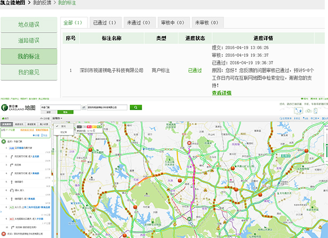The image size is (328, 238).
Task: Click the refresh icon in traffic legend
Action: click(x=94, y=130)
